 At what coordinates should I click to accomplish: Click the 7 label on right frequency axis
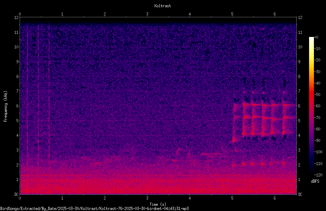pyautogui.click(x=299, y=91)
